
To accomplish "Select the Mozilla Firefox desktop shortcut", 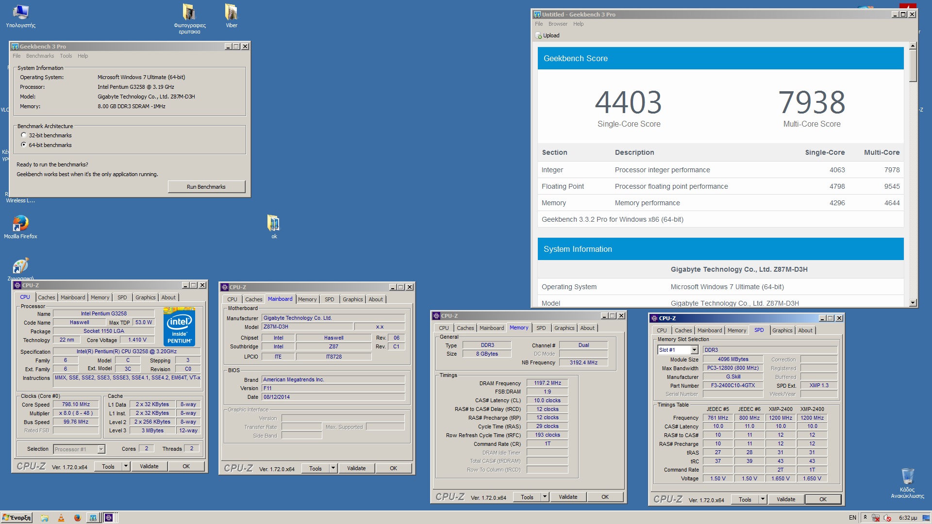I will click(x=20, y=227).
